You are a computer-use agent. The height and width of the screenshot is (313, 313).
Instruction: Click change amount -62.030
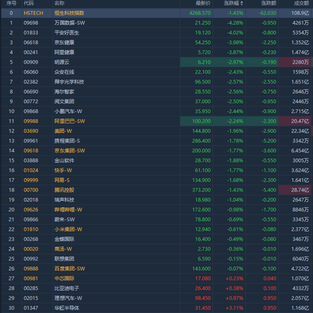coord(268,13)
